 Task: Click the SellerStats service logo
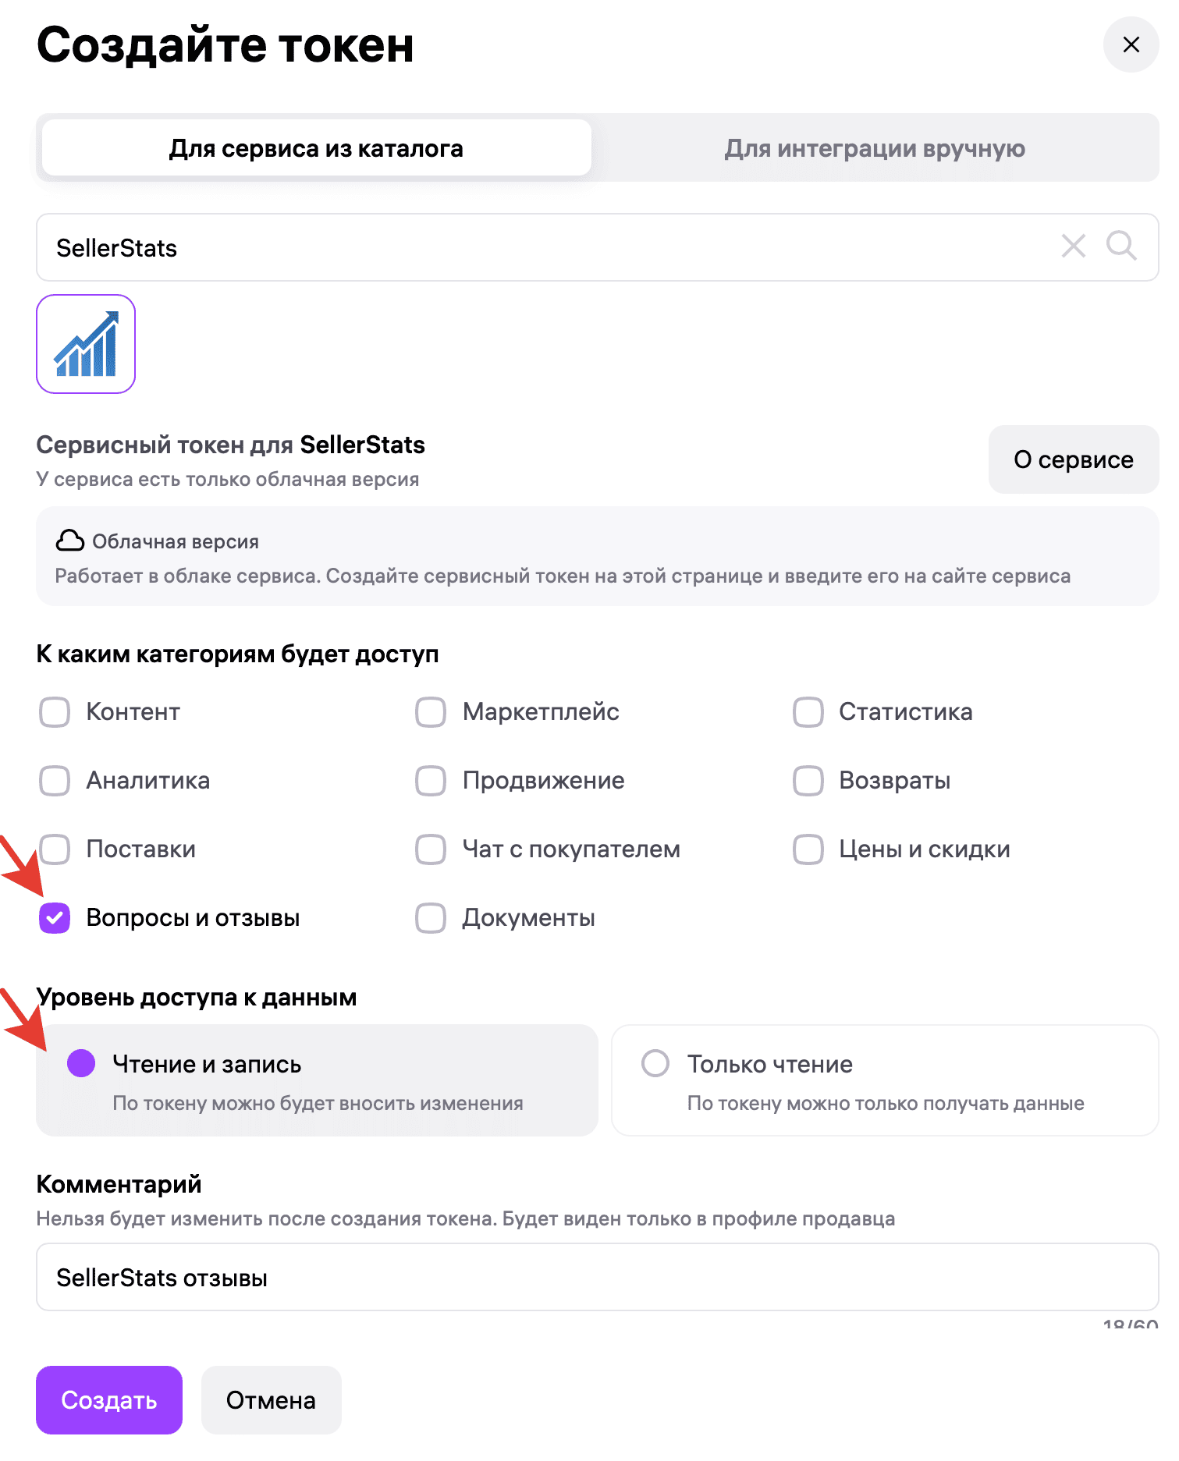[x=86, y=345]
